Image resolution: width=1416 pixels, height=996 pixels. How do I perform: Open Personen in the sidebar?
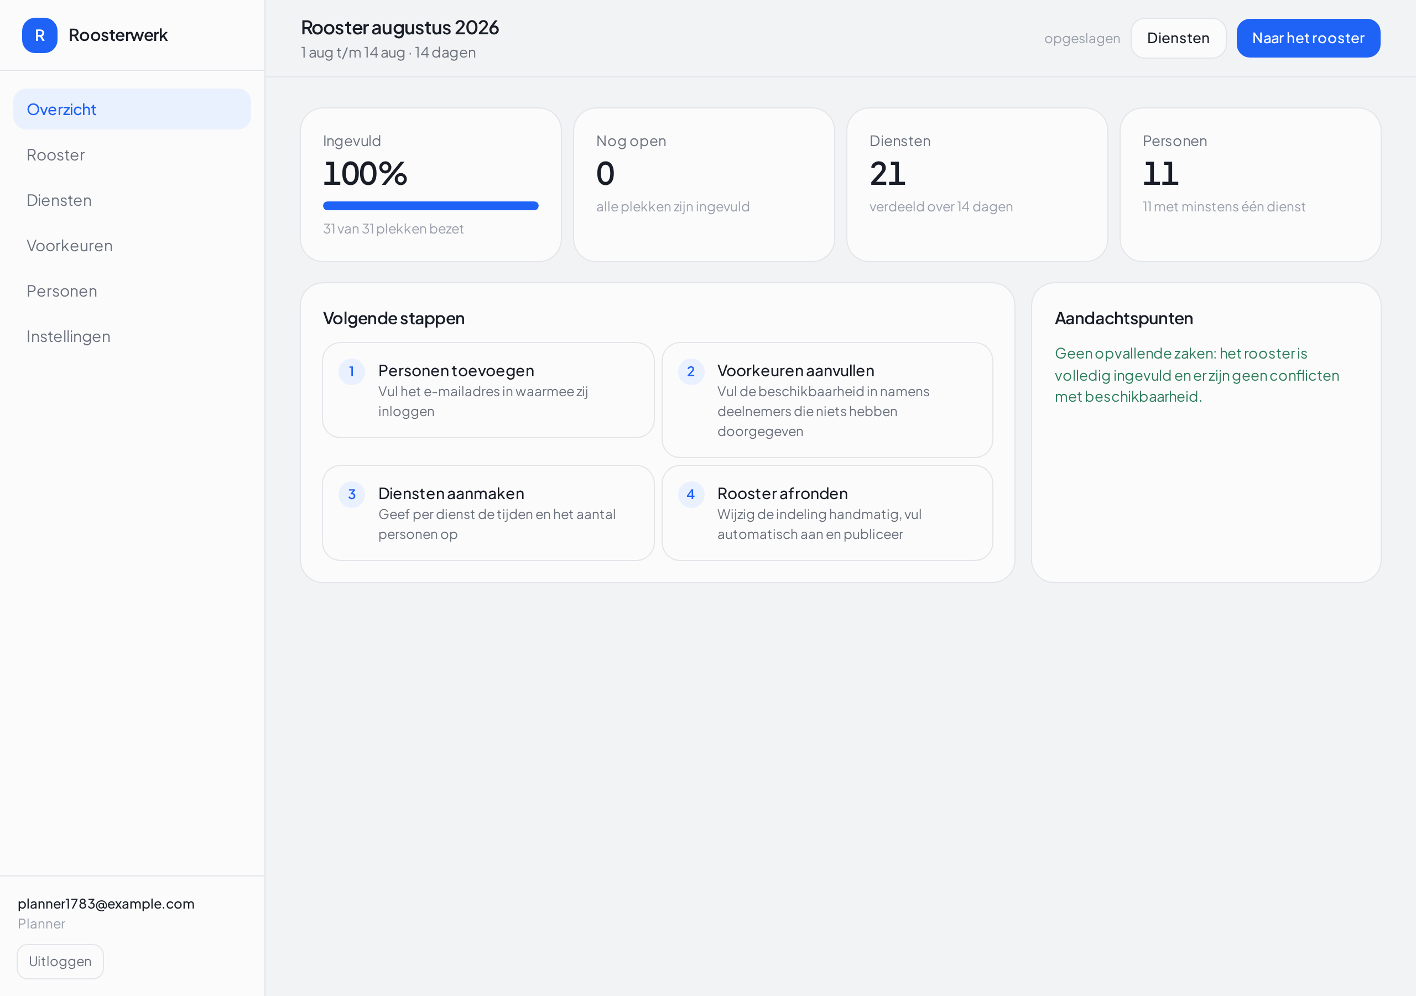(132, 290)
